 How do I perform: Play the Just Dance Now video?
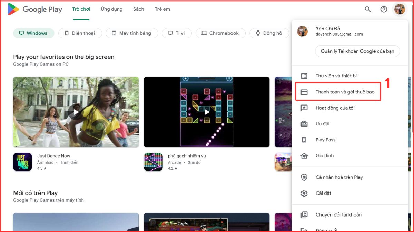tap(76, 112)
